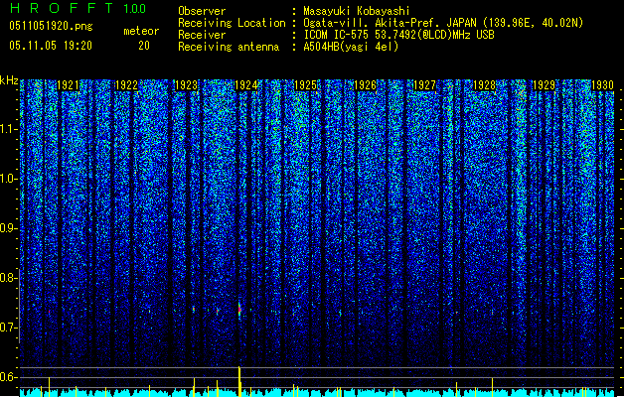Image resolution: width=625 pixels, height=397 pixels.
Task: Click the date stamp 05.11.05 19:20
Action: [x=51, y=46]
